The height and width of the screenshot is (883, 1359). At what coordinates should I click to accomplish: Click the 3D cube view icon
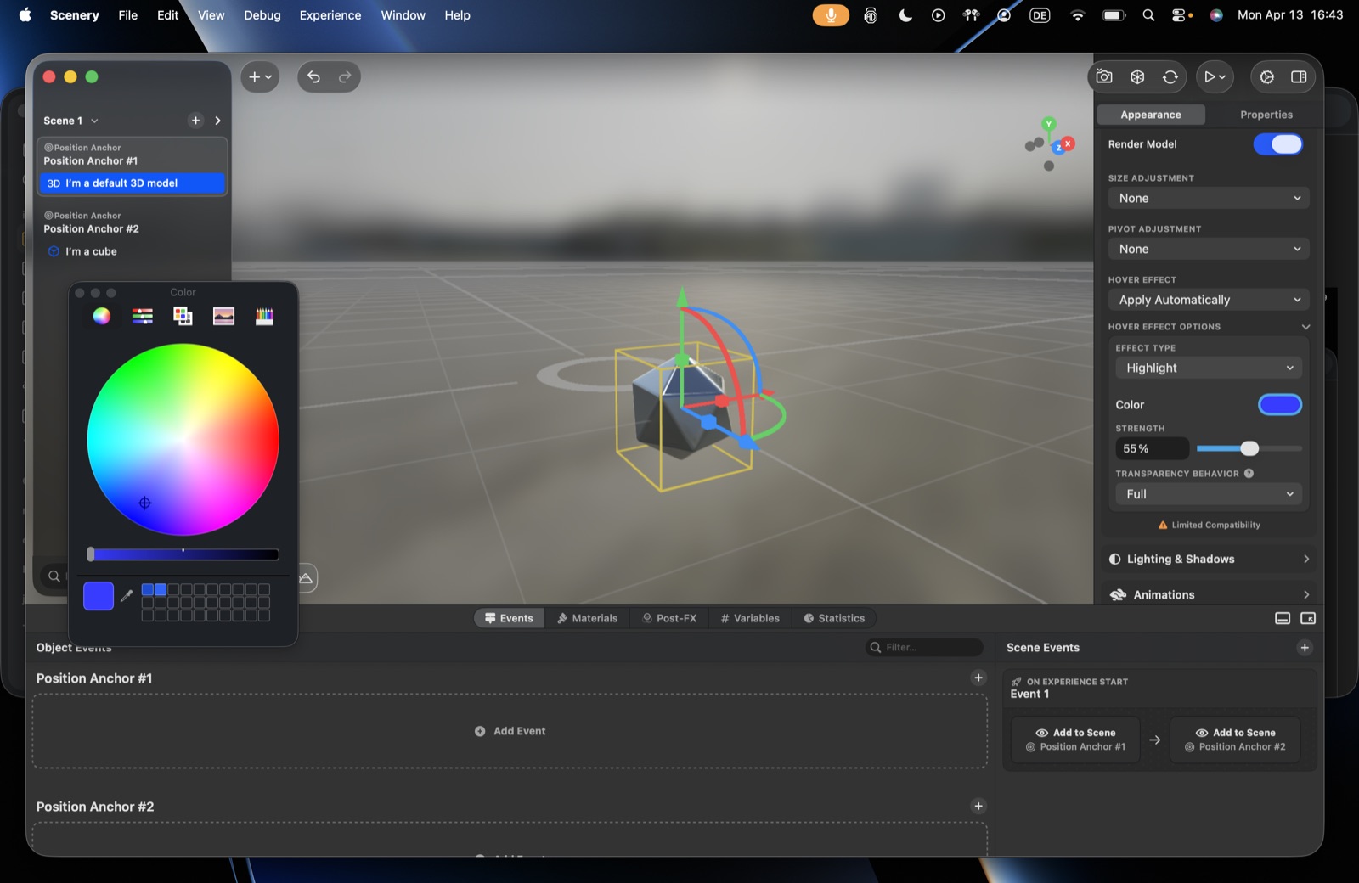(1137, 76)
